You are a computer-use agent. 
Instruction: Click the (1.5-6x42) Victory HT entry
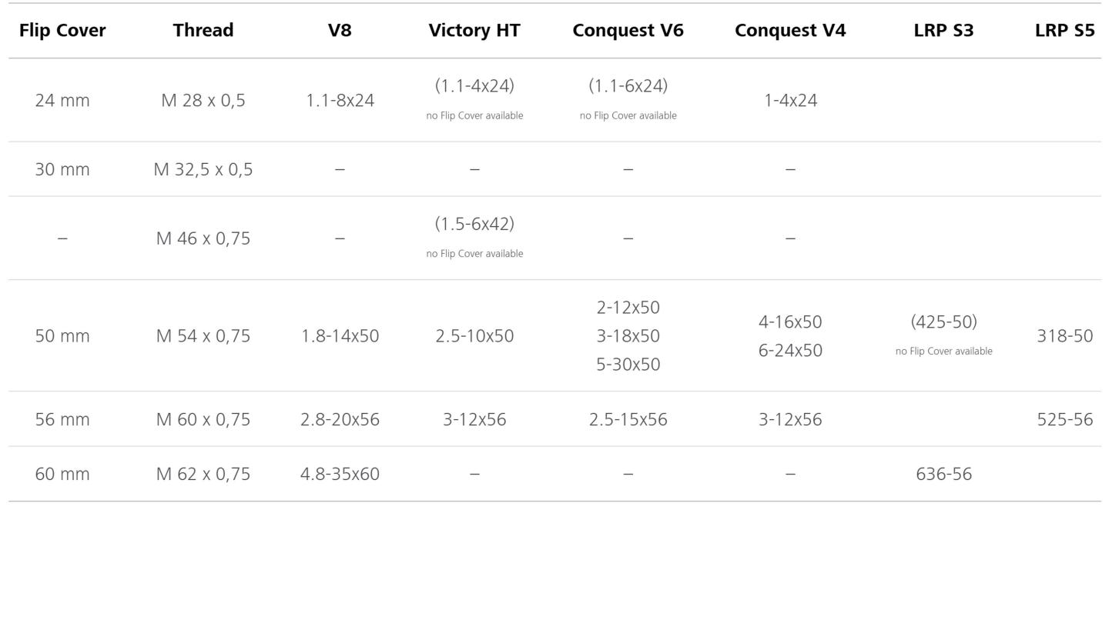tap(474, 224)
